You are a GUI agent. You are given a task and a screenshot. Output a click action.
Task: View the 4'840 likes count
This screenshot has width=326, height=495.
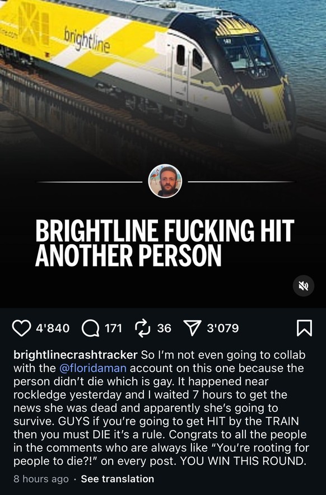53,328
